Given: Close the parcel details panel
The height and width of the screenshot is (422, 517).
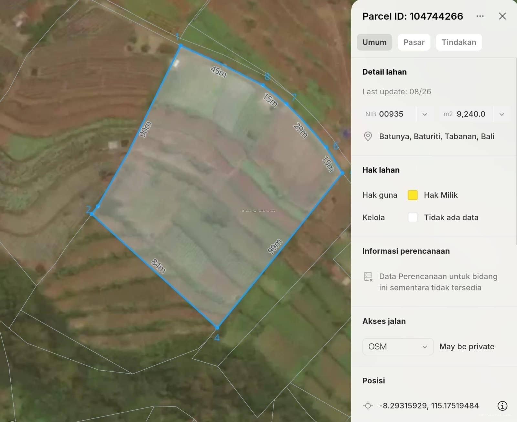Looking at the screenshot, I should pos(502,16).
